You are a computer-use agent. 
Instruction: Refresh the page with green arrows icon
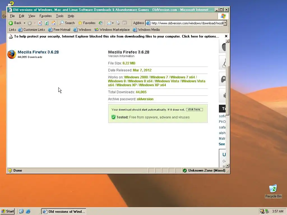click(x=47, y=23)
